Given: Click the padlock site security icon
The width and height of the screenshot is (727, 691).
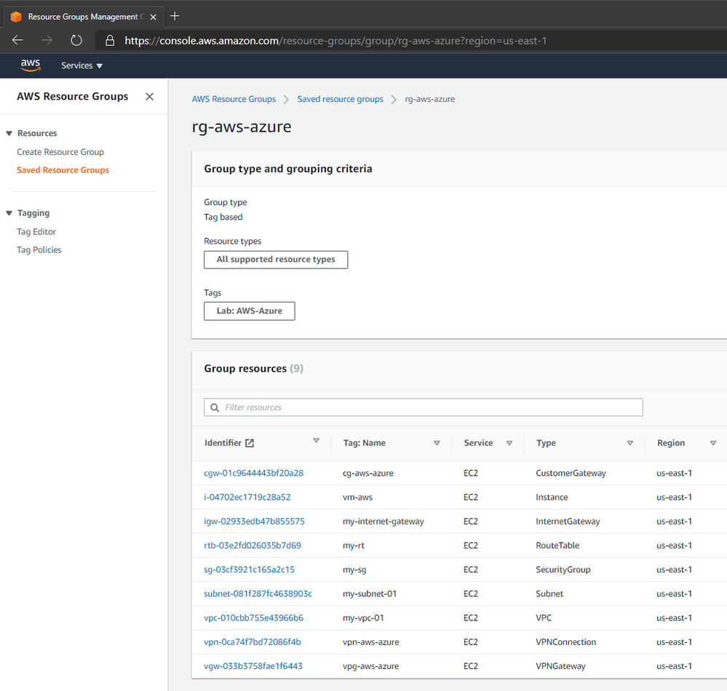Looking at the screenshot, I should [x=110, y=40].
